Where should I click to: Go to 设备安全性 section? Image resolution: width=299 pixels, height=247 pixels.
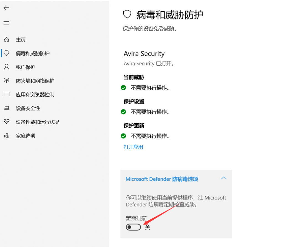coord(28,108)
